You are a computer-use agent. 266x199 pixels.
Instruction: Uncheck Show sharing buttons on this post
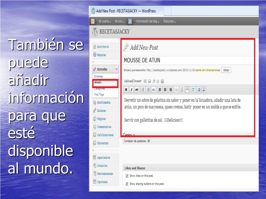(x=127, y=184)
